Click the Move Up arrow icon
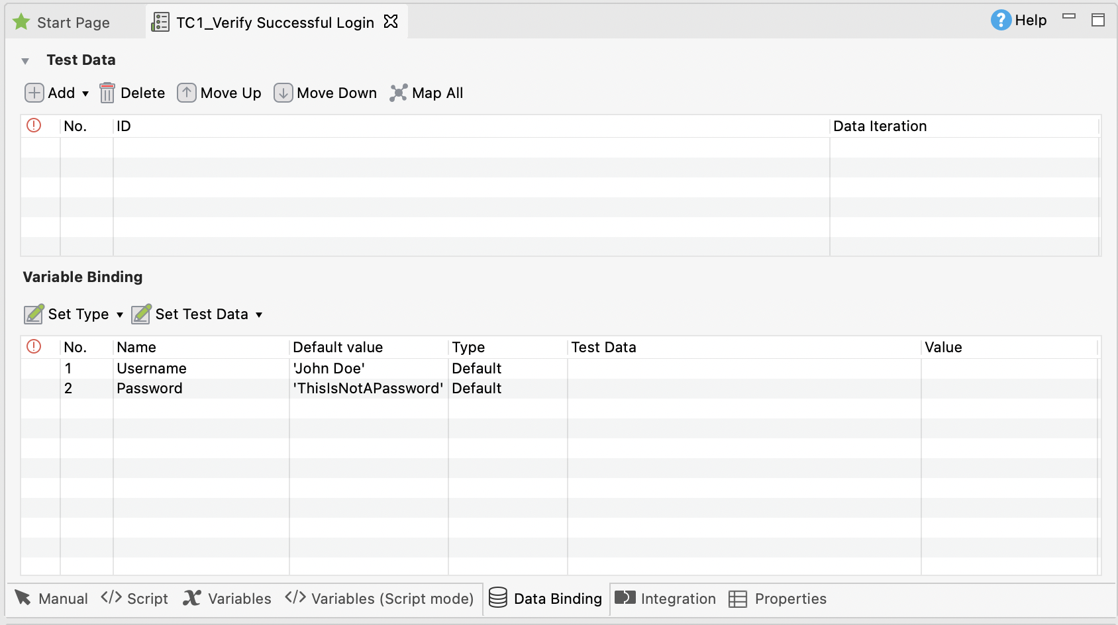Screen dimensions: 1118x625 (187, 93)
